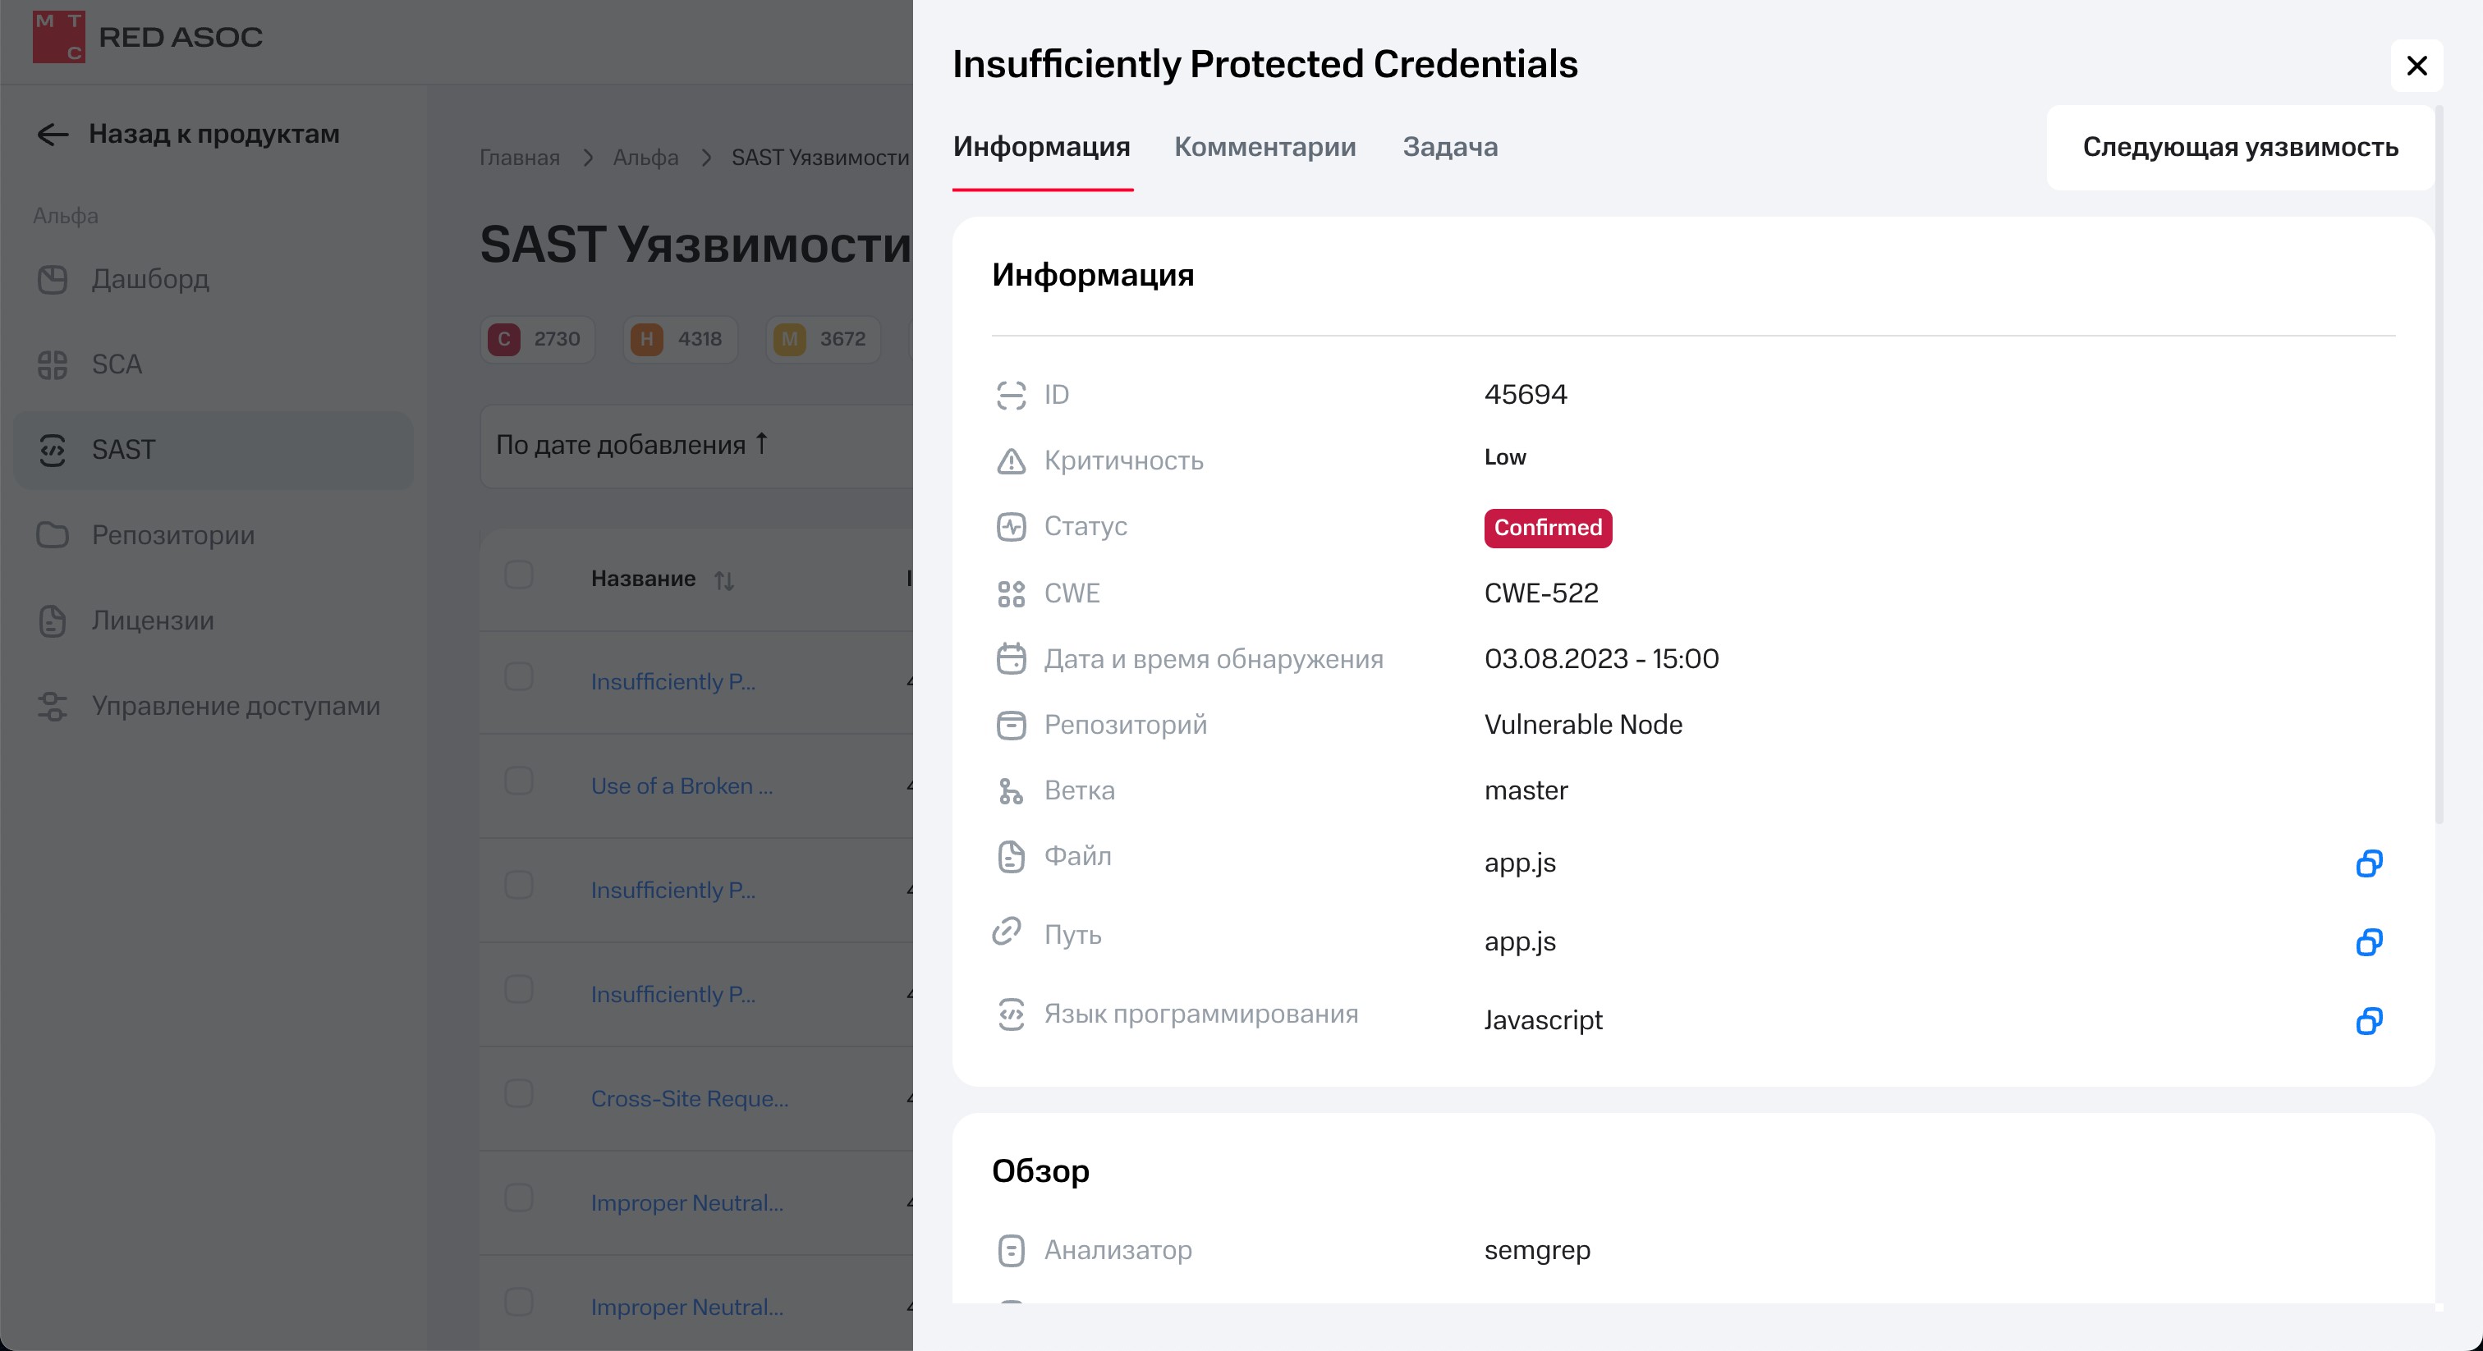Switch to the Задача tab
This screenshot has height=1351, width=2483.
(1448, 146)
